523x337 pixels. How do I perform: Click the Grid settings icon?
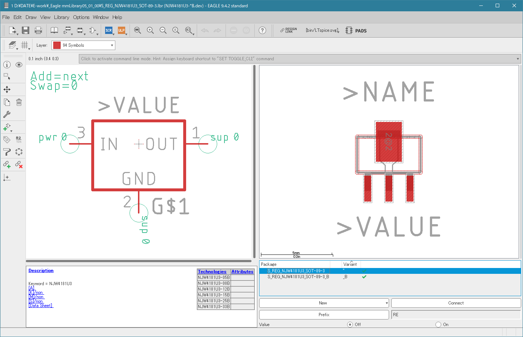click(x=24, y=45)
